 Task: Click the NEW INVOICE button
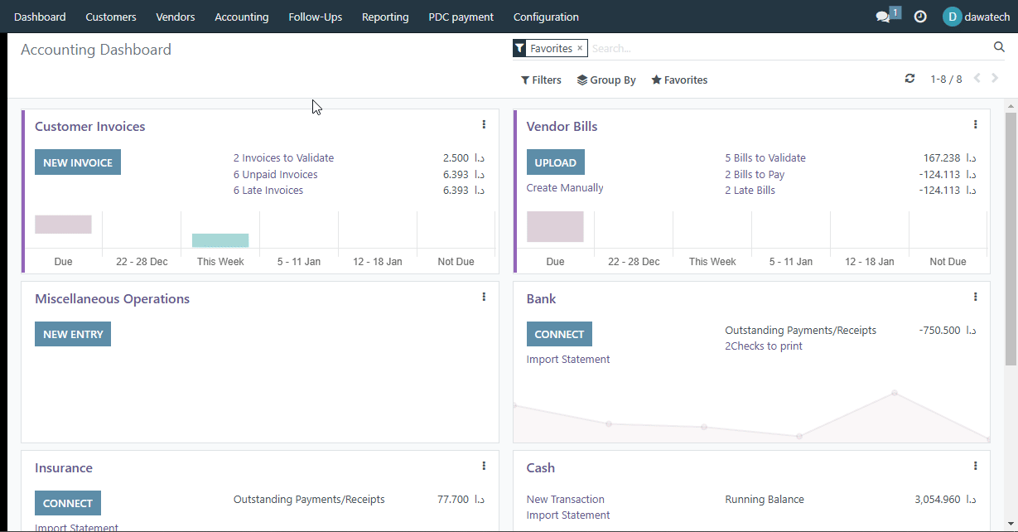point(78,162)
